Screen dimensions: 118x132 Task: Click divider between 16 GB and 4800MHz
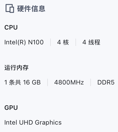pos(48,82)
